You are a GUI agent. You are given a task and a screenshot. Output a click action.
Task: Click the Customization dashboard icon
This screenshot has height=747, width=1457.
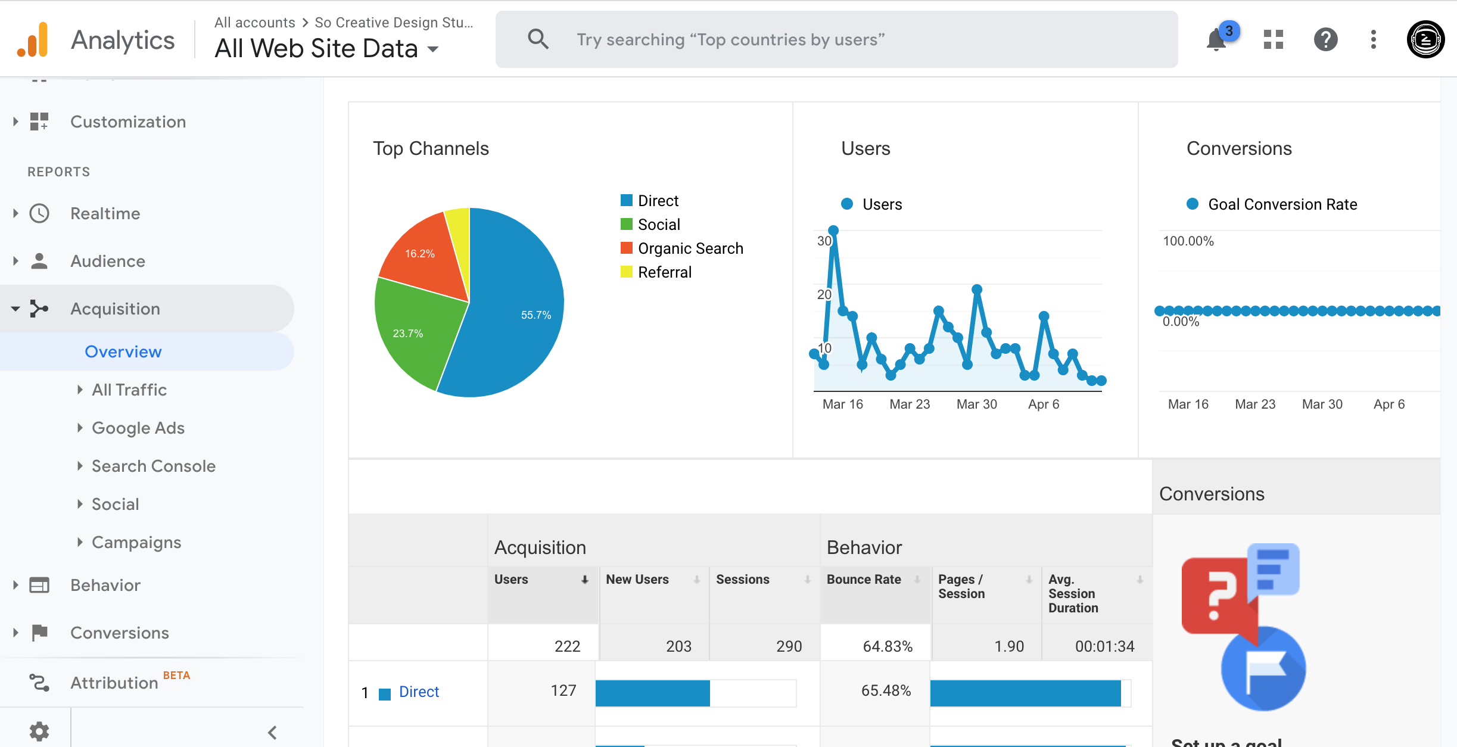(39, 122)
